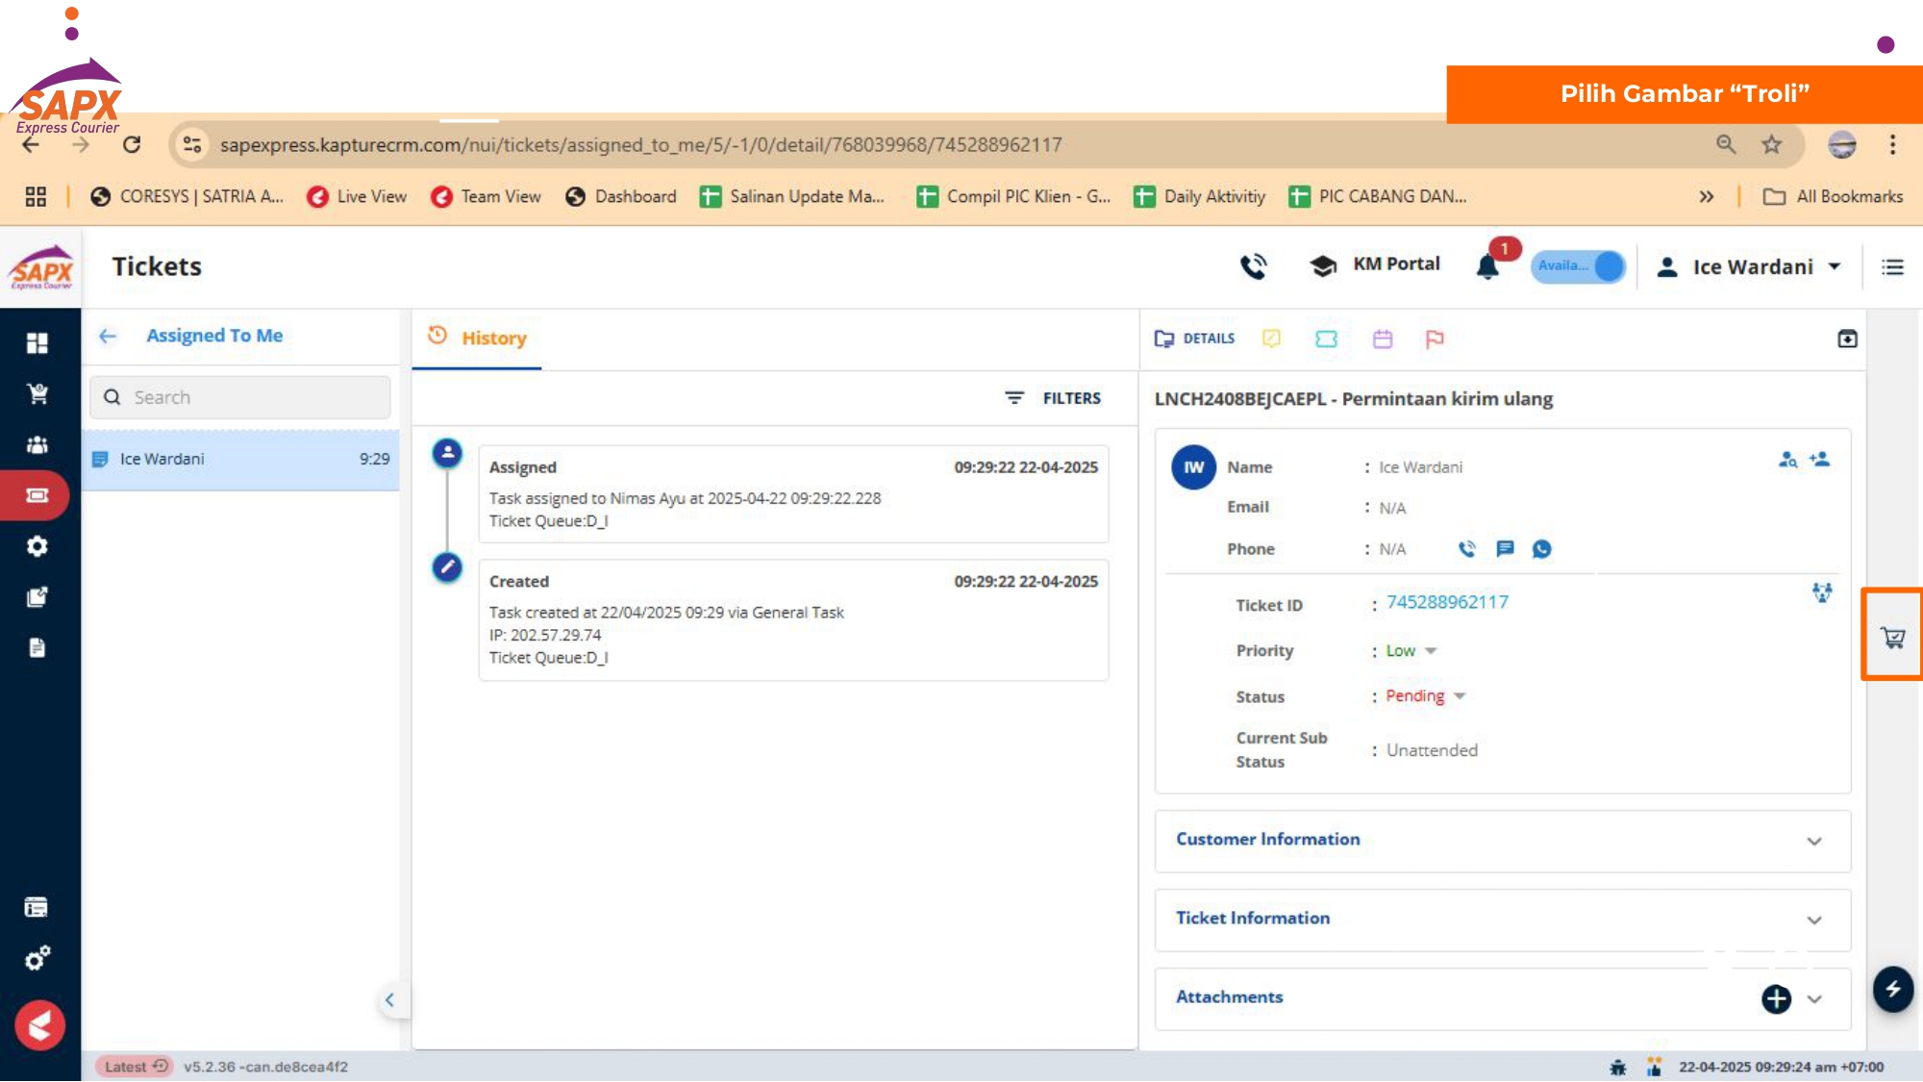Bookmark this page with star icon
The image size is (1923, 1082).
[1771, 144]
